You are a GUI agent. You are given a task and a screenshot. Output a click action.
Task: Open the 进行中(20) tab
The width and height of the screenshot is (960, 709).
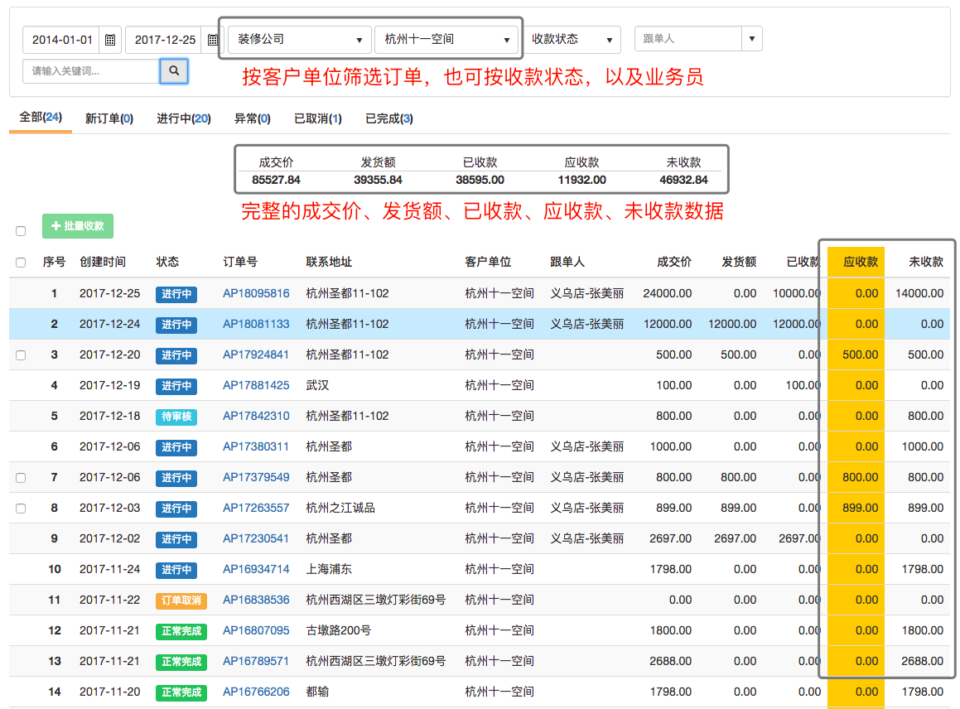(x=184, y=118)
